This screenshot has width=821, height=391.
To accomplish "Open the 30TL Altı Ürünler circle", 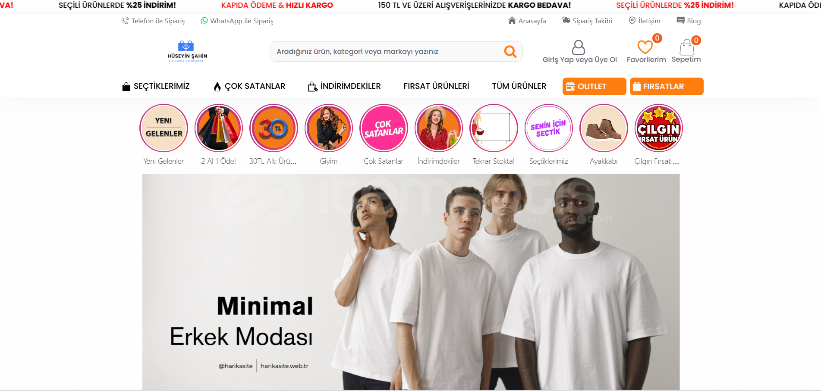I will click(274, 128).
